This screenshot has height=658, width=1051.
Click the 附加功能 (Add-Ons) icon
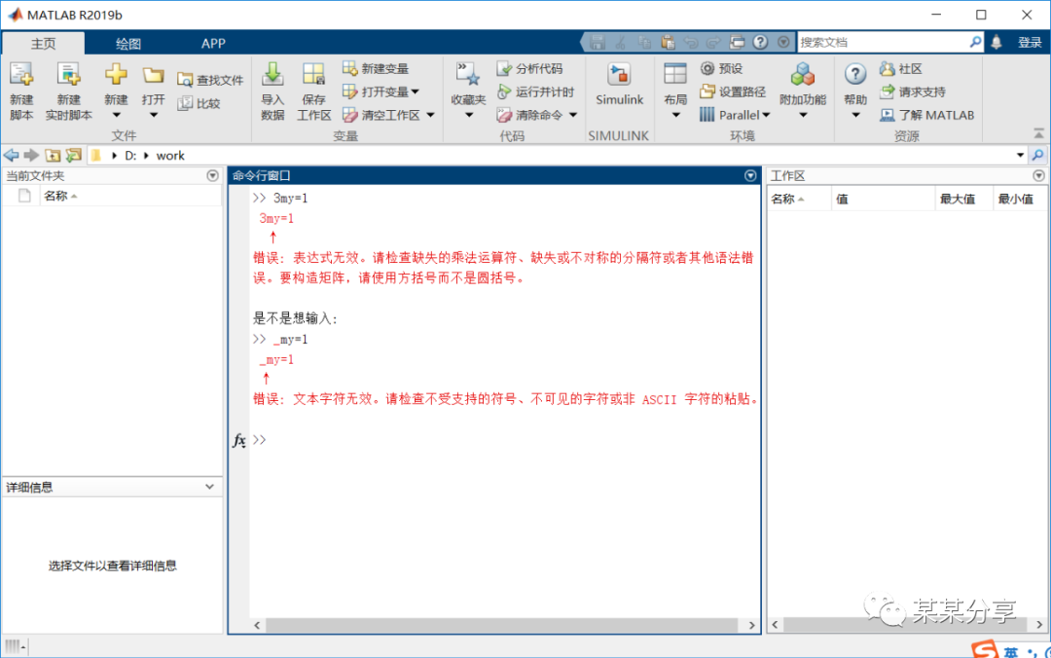pyautogui.click(x=802, y=75)
